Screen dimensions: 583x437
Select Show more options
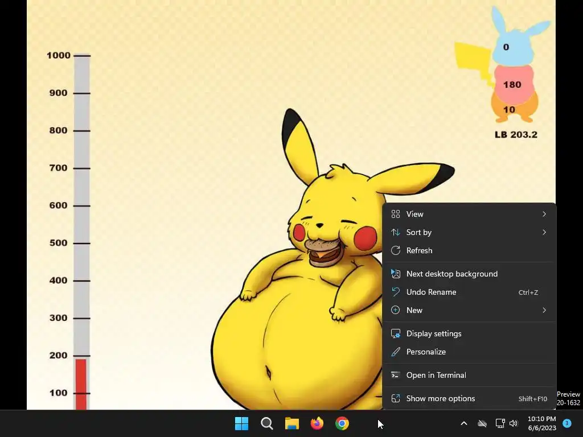pyautogui.click(x=469, y=399)
